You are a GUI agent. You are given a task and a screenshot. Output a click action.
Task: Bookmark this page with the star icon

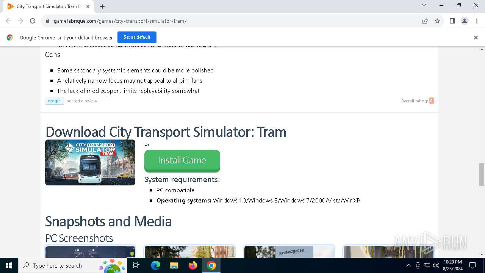point(437,21)
